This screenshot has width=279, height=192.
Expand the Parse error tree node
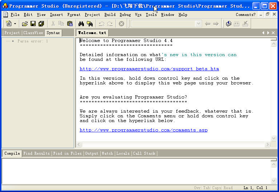click(x=13, y=41)
